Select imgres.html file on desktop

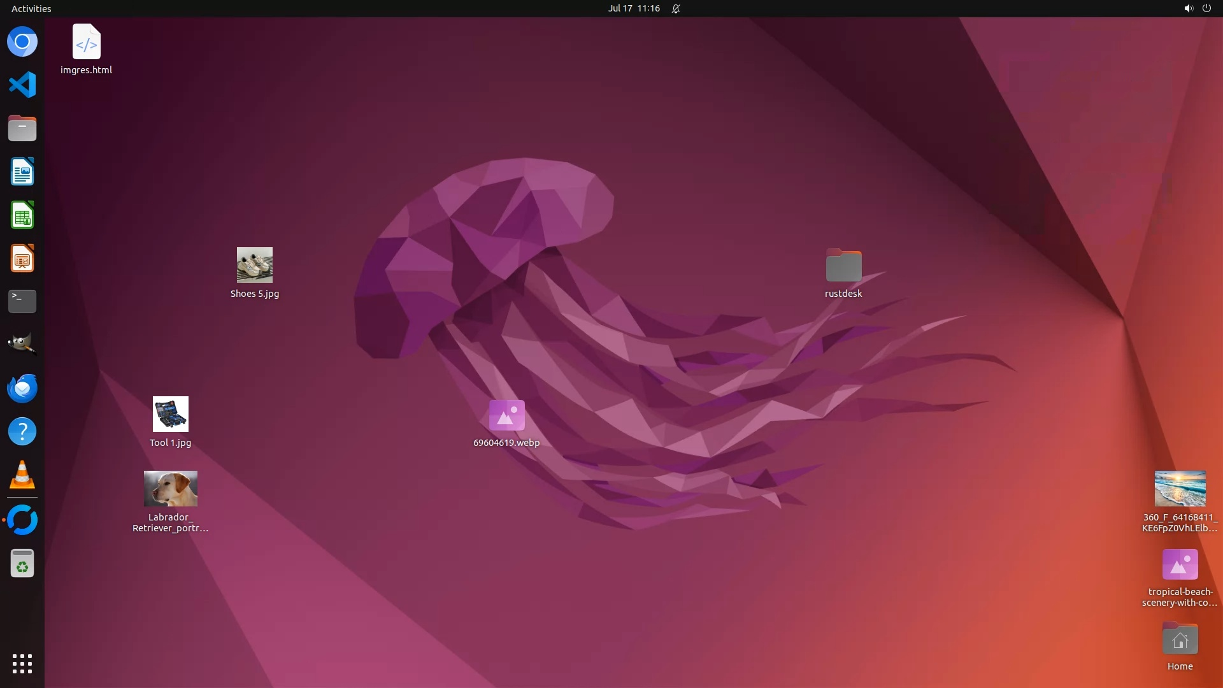87,42
